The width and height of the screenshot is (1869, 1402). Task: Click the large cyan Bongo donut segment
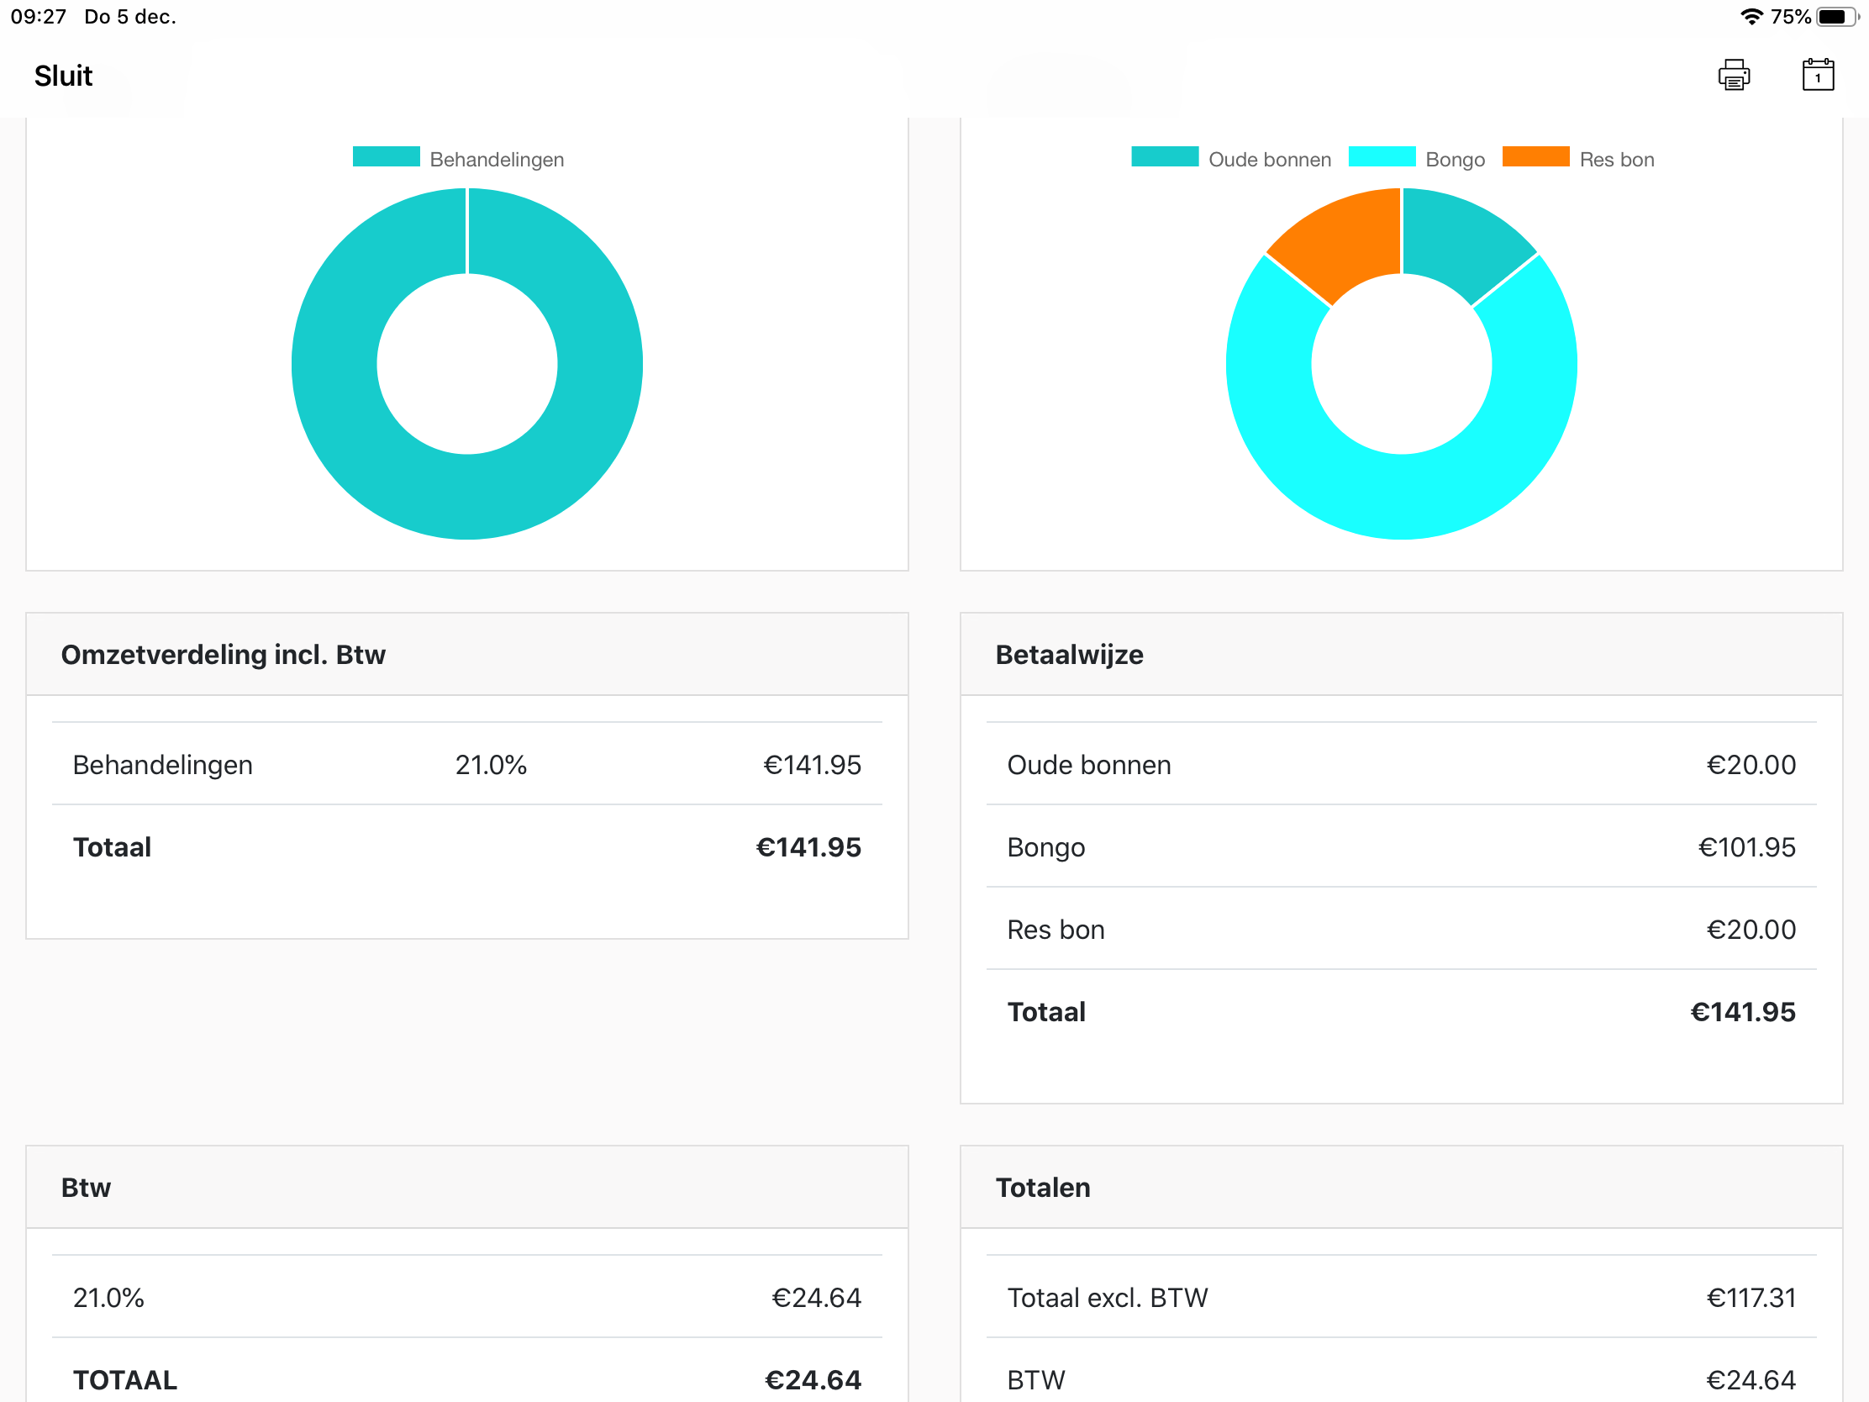[1402, 497]
